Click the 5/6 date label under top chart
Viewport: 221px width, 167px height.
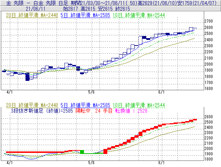pos(91,92)
